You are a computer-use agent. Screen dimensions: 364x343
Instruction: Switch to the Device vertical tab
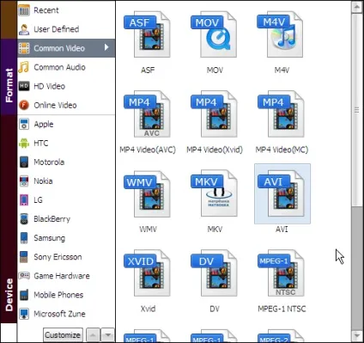(9, 218)
